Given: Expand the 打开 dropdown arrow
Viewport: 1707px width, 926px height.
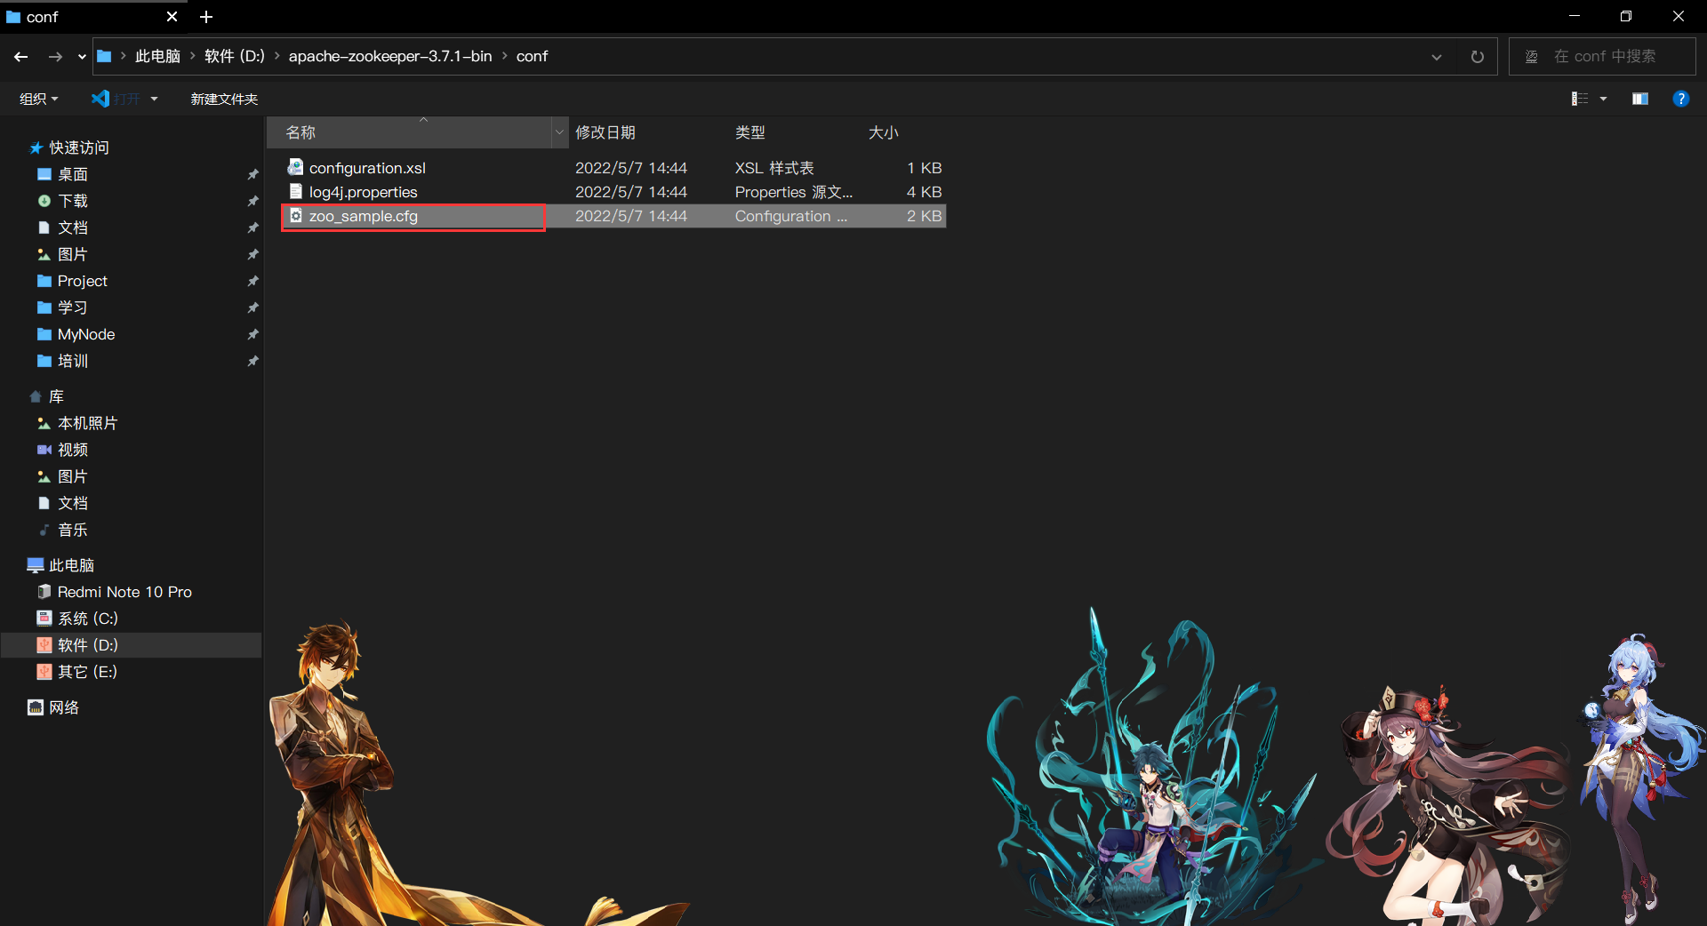Looking at the screenshot, I should click(x=154, y=99).
